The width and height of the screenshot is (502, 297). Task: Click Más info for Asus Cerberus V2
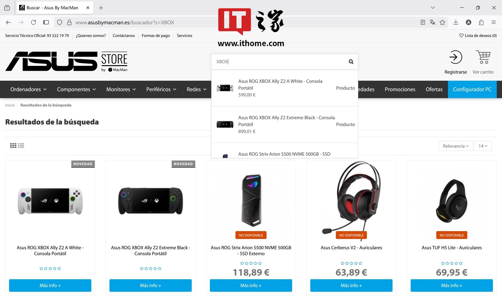(x=351, y=285)
